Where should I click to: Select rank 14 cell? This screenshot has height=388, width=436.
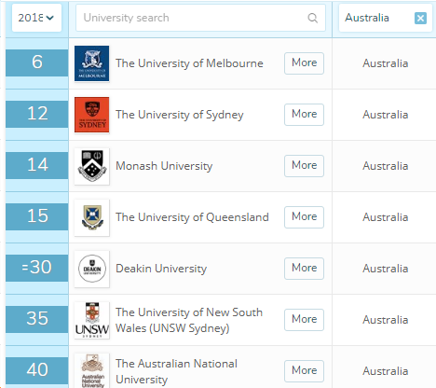pos(37,165)
